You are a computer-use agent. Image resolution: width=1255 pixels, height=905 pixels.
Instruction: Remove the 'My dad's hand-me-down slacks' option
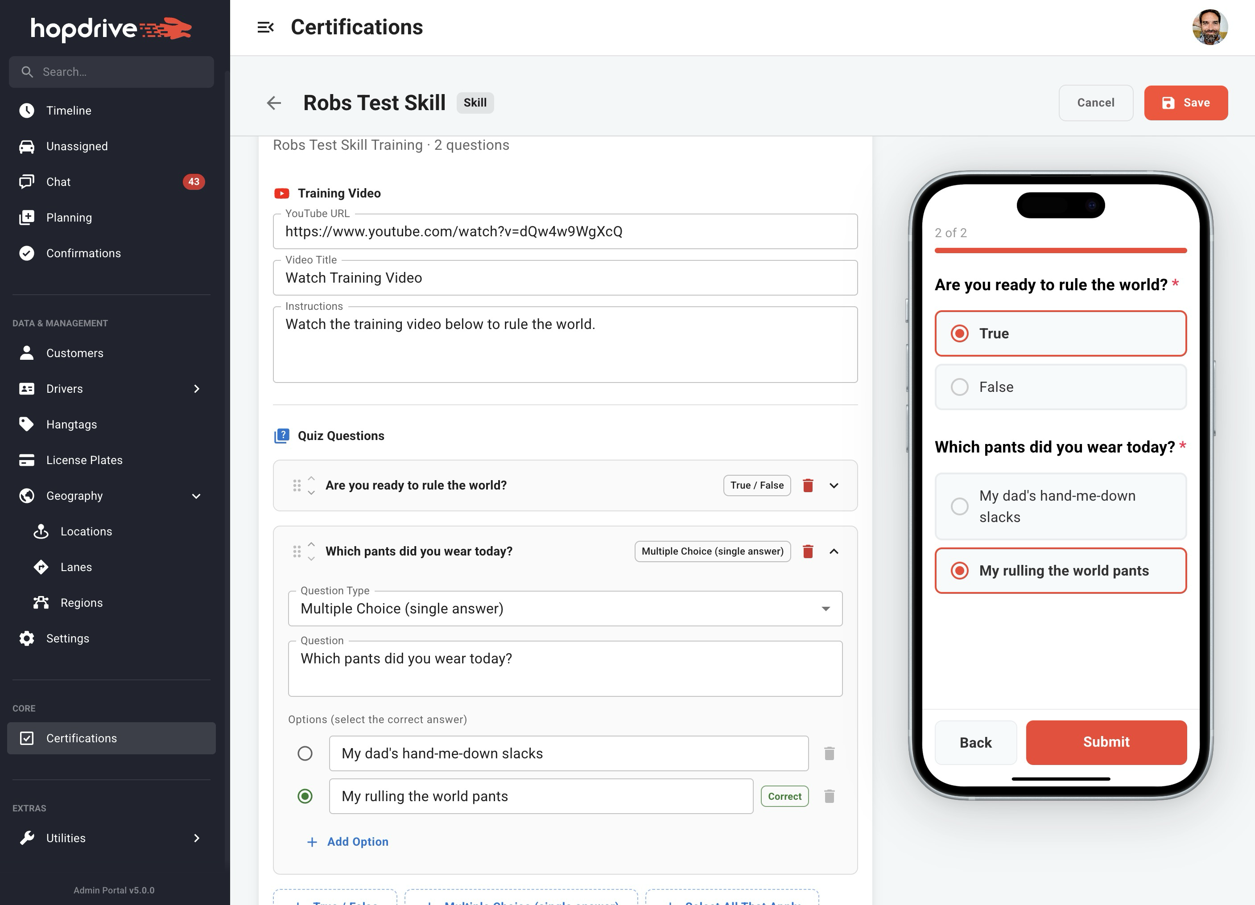(x=828, y=753)
